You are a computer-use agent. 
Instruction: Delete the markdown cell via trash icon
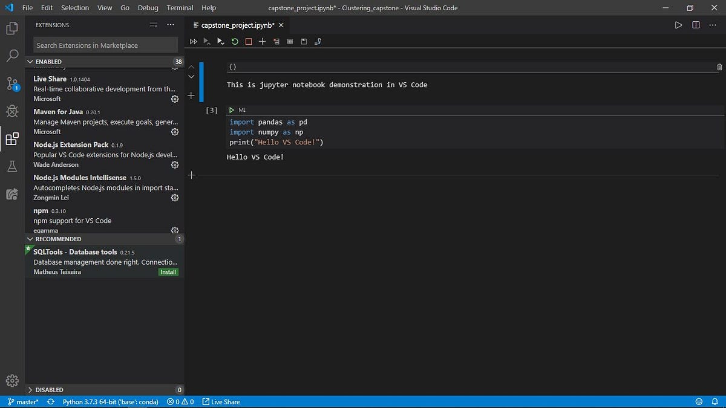[719, 67]
